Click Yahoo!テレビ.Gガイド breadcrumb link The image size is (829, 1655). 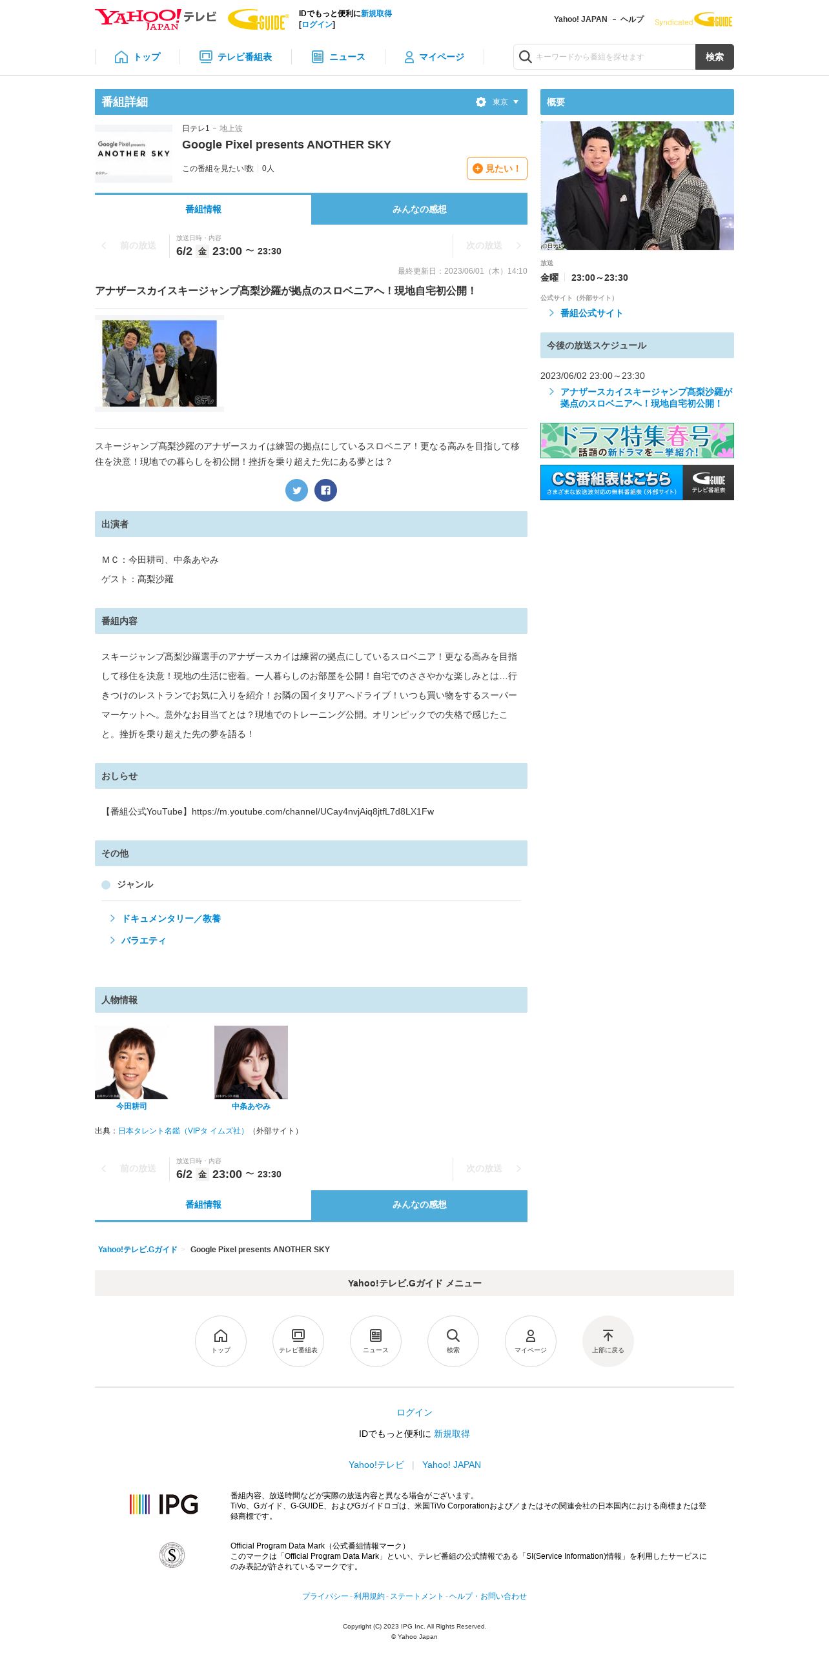pyautogui.click(x=138, y=1250)
